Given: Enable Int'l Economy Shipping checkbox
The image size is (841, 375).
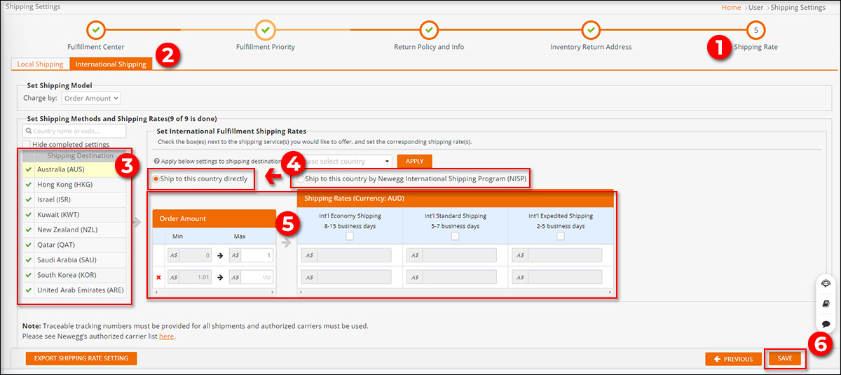Looking at the screenshot, I should 350,236.
